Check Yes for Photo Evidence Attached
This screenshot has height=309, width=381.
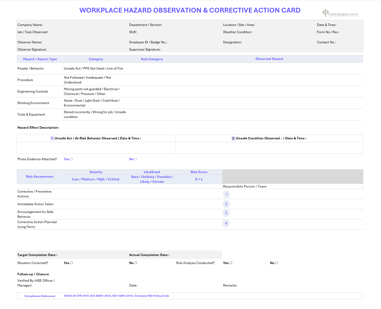[x=72, y=159]
